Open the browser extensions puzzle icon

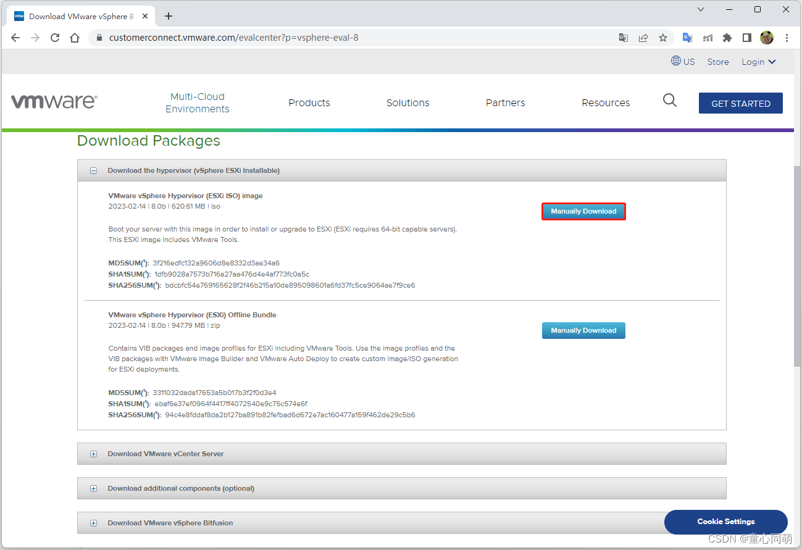pyautogui.click(x=727, y=38)
